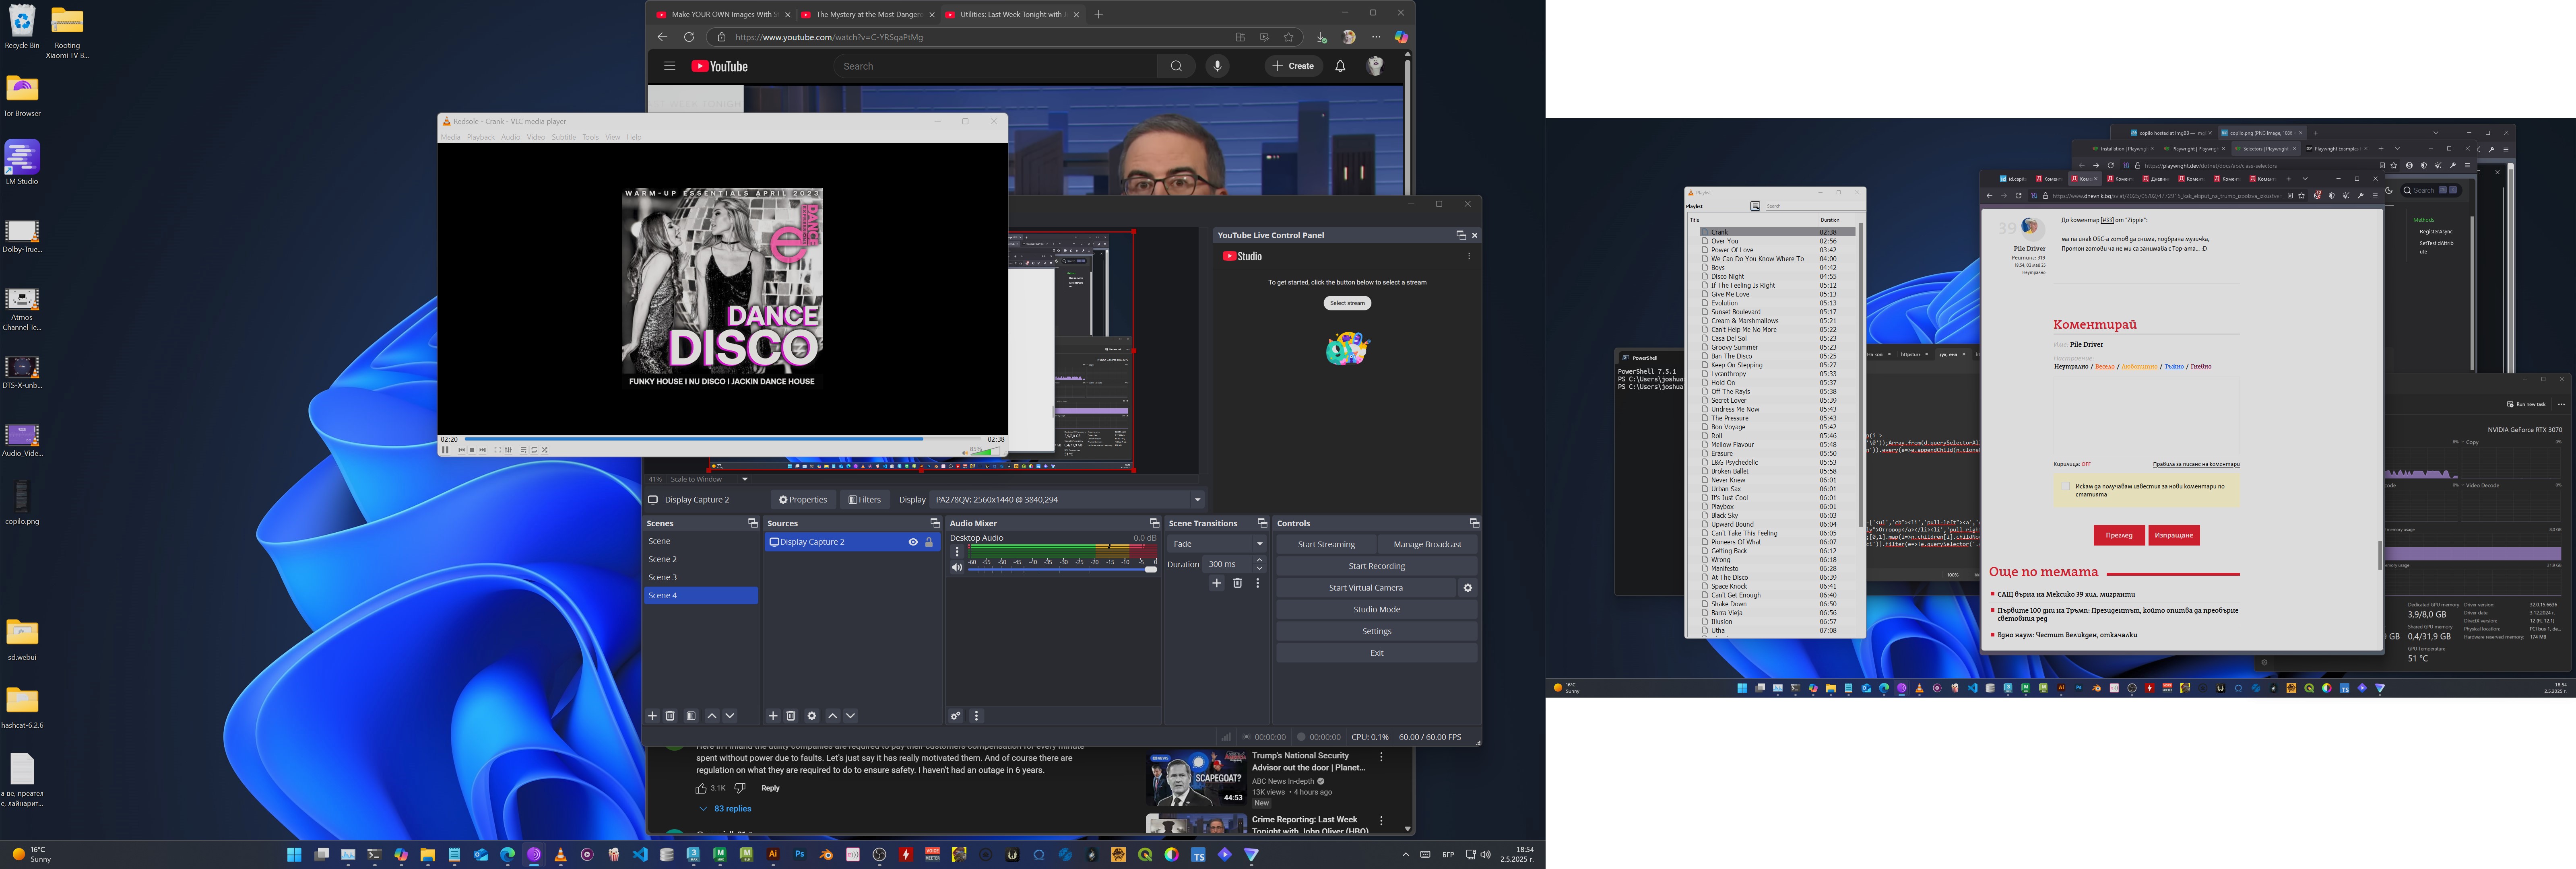2576x869 pixels.
Task: Skip to next track in VLC
Action: click(483, 450)
